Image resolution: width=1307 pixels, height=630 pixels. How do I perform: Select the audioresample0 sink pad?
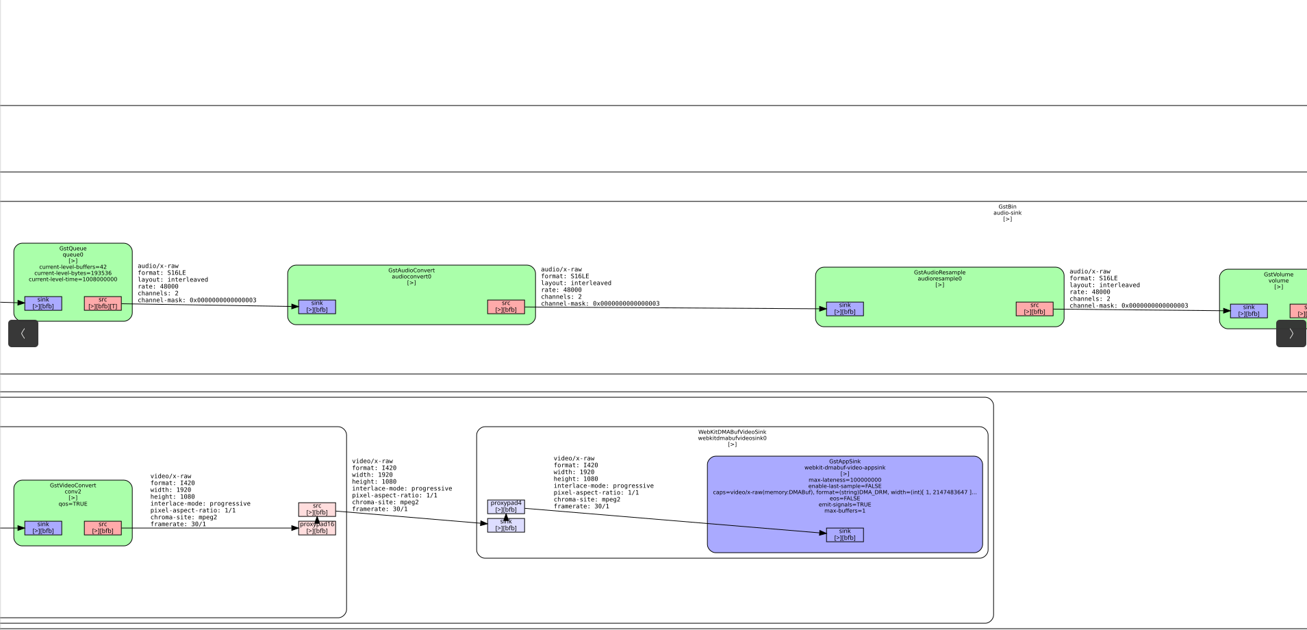[x=845, y=309]
